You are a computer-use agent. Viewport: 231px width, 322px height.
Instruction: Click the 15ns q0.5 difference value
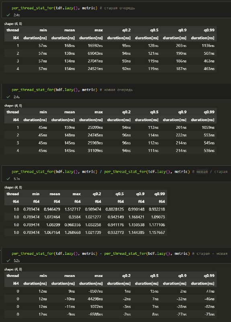[x=154, y=291]
